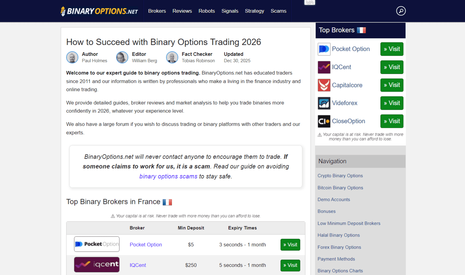Click the French flag beside Top Brokers

click(x=362, y=30)
